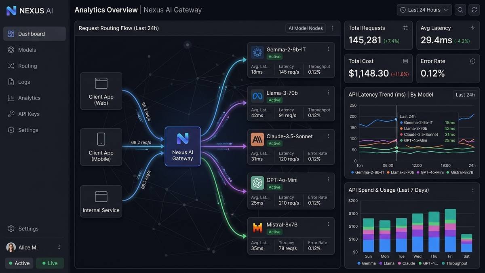This screenshot has height=273, width=485.
Task: Click the 210 req/s GPT-4o-Mini value
Action: tap(289, 203)
